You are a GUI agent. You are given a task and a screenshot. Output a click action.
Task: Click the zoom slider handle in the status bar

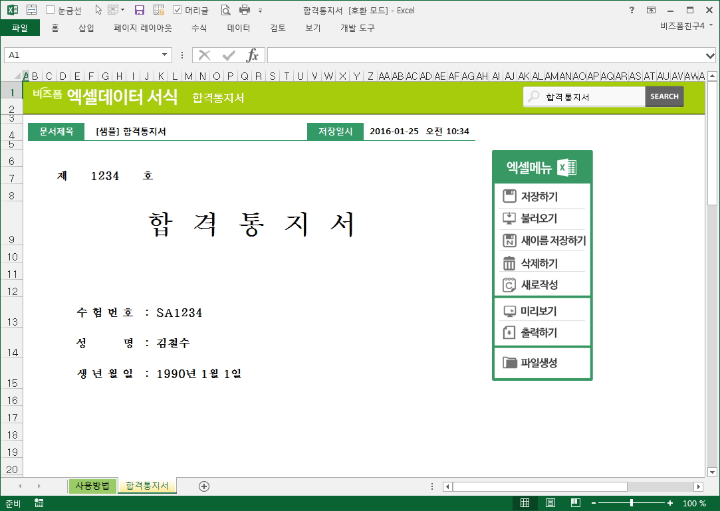[x=631, y=503]
